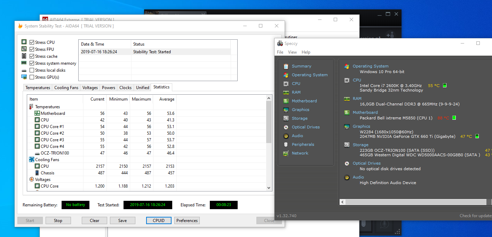This screenshot has height=237, width=492.
Task: Click the statistics list scroll up arrow
Action: click(x=269, y=98)
